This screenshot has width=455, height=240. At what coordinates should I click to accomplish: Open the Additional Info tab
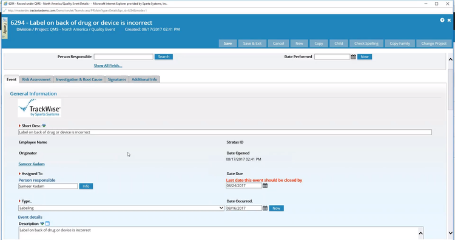[x=144, y=79]
